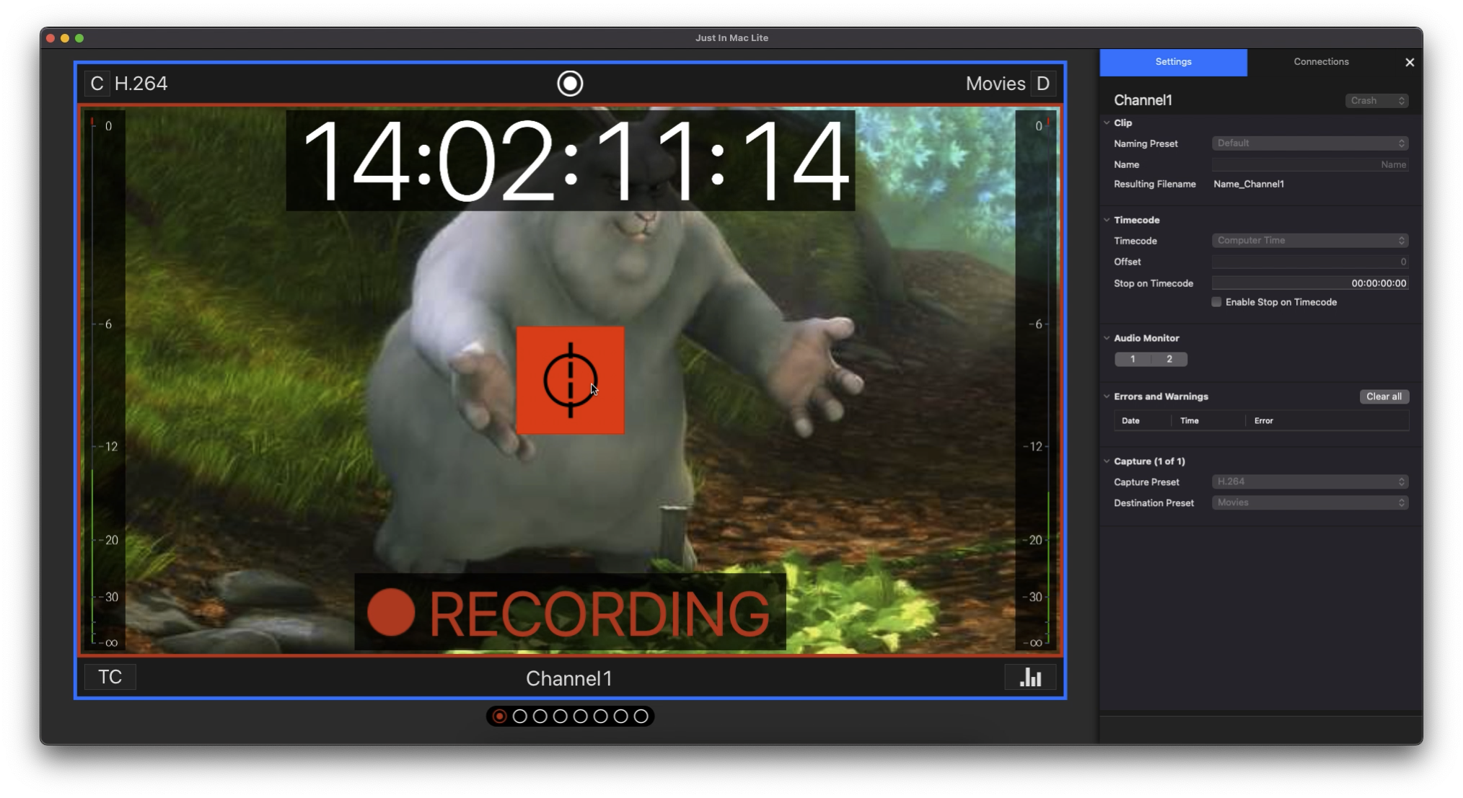Click the Name_Channel1 resulting filename

pos(1248,185)
